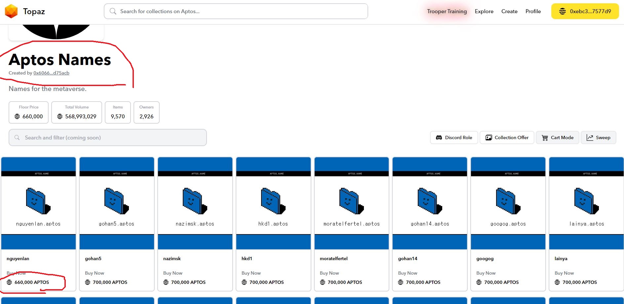Open the nazimsk.aptos NFT image
Image resolution: width=624 pixels, height=304 pixels.
point(195,203)
